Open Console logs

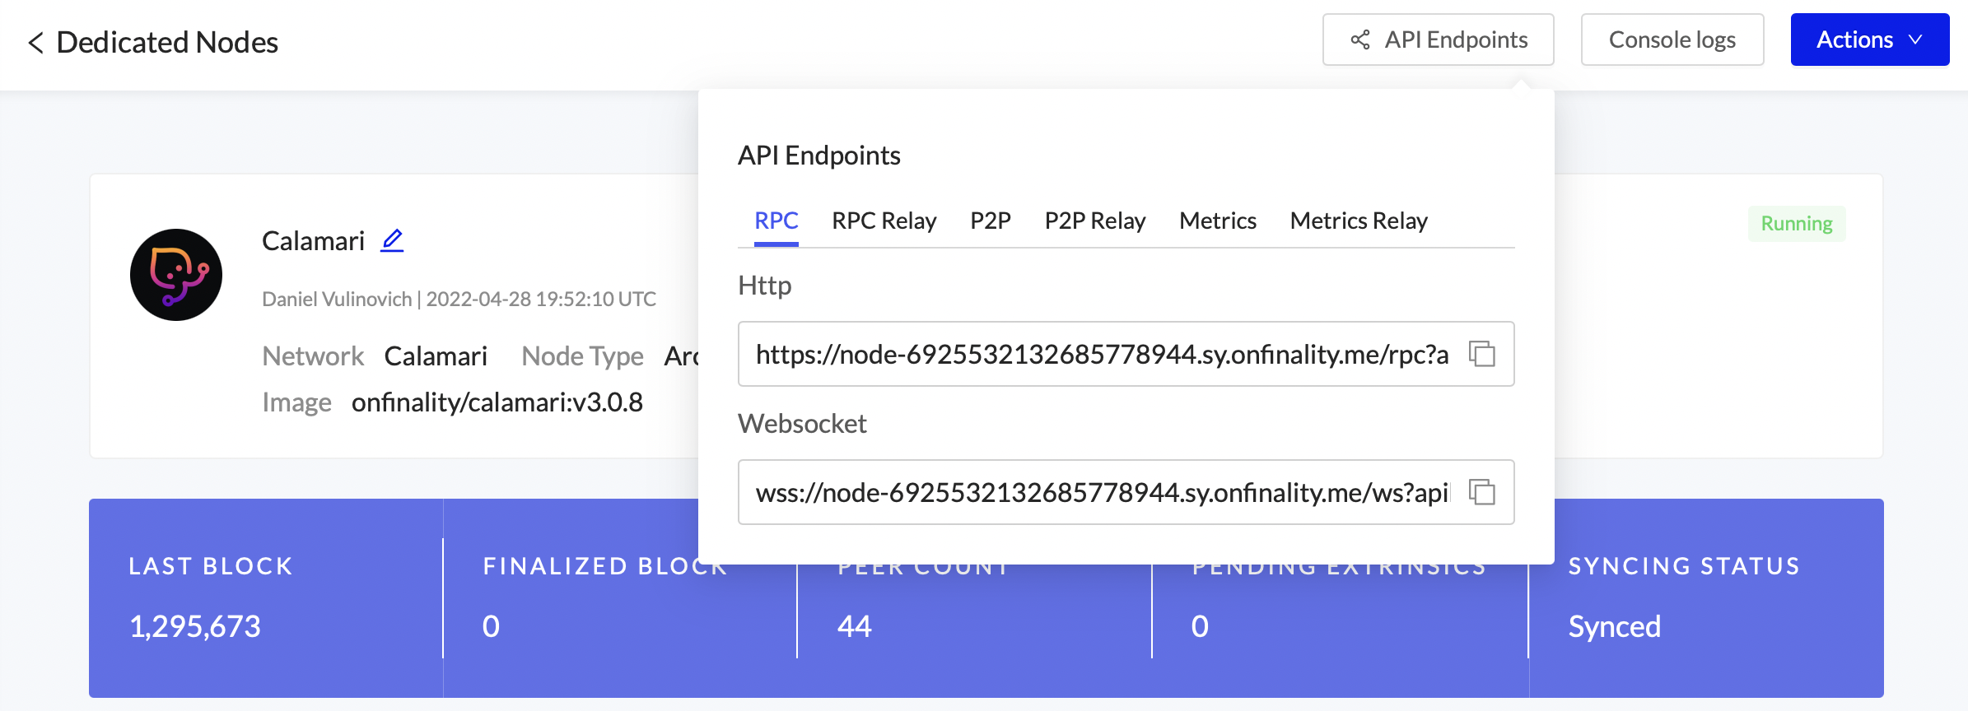pos(1672,39)
